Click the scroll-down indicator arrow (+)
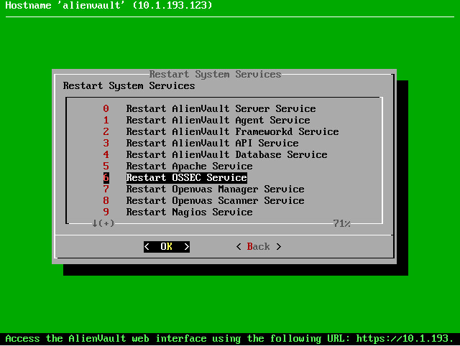The width and height of the screenshot is (460, 346). tap(103, 223)
